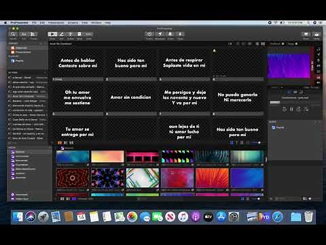Add media folder via Media header plus
Viewport: 326px width, 245px height.
[50, 148]
